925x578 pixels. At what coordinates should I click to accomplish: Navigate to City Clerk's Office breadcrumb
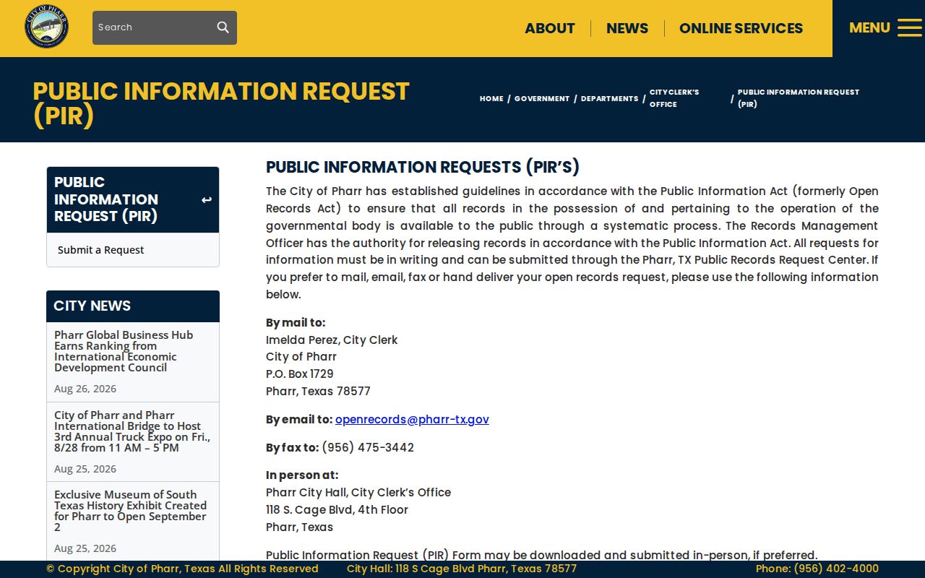[674, 98]
